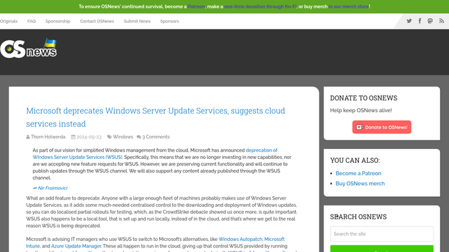Open the Mastodon social icon

430,21
